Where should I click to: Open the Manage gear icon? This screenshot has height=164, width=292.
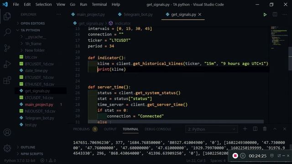[7, 148]
